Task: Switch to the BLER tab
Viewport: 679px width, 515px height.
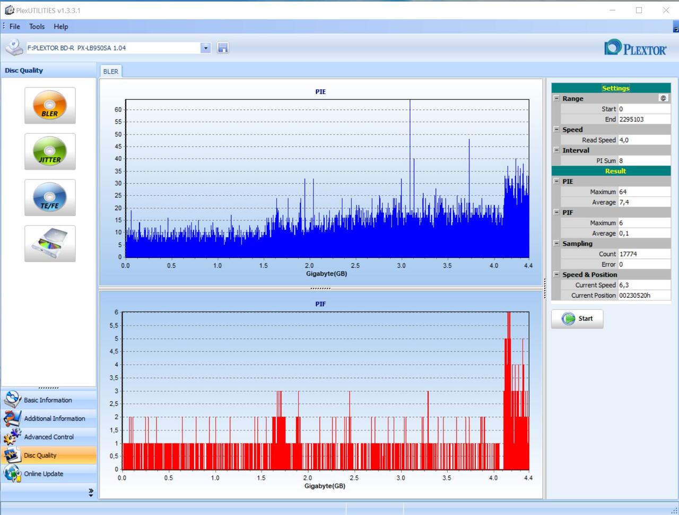Action: pyautogui.click(x=111, y=72)
